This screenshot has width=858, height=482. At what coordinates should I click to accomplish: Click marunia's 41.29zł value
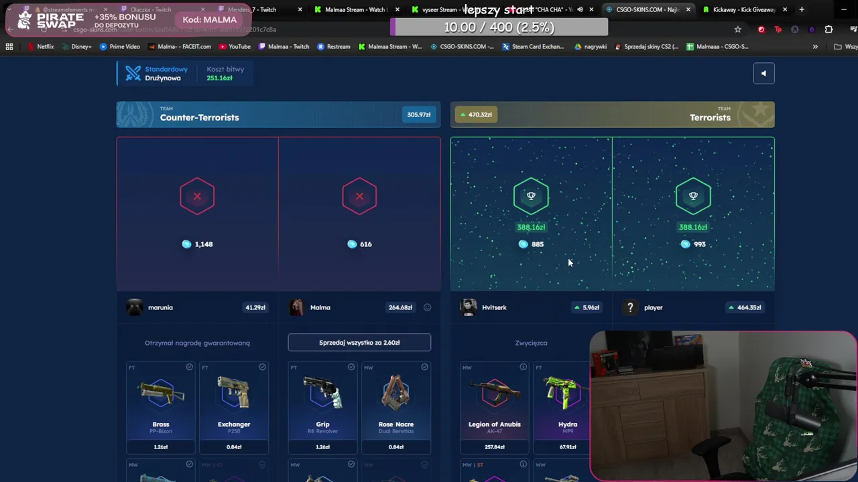click(255, 307)
